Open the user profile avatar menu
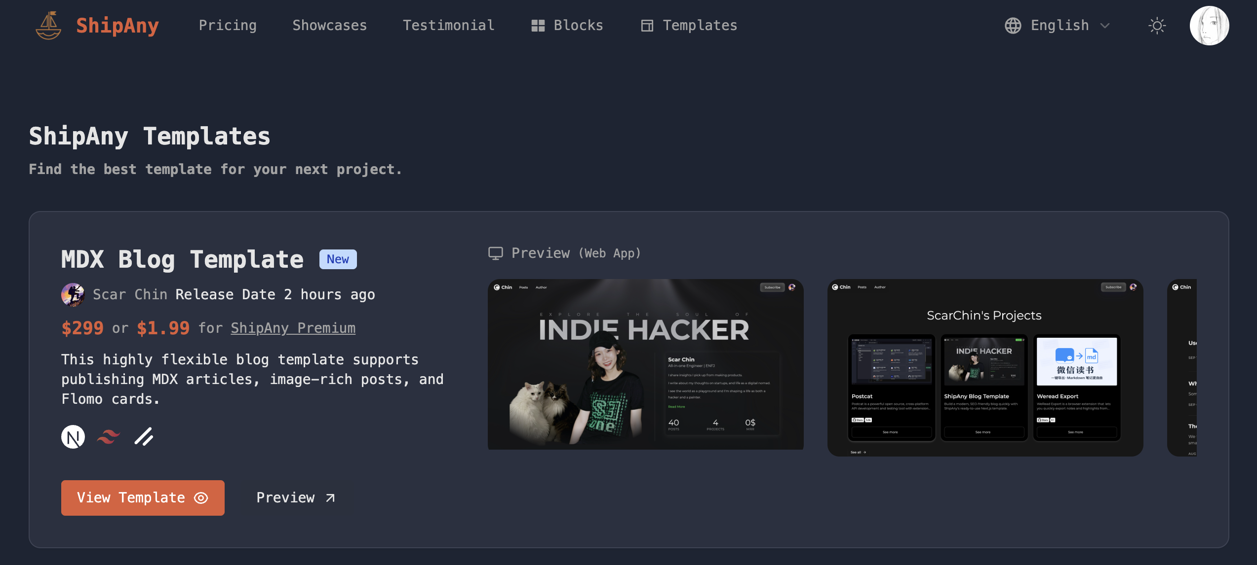Viewport: 1257px width, 565px height. (1209, 26)
